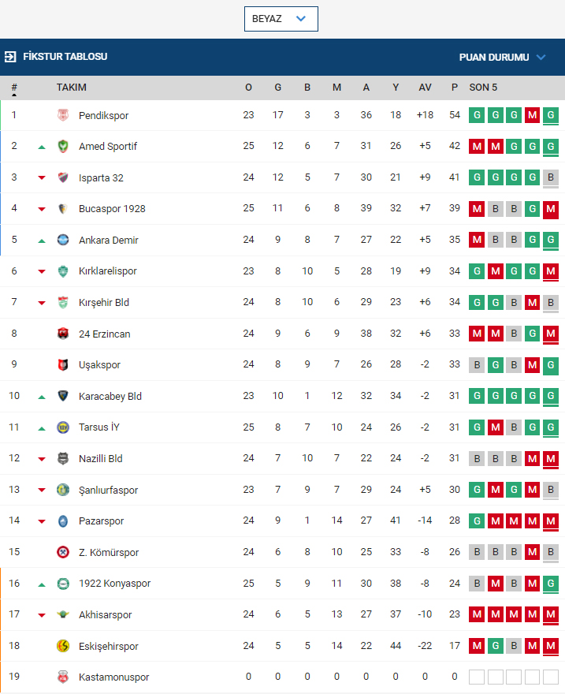
Task: Click the Pendikspor club logo
Action: [63, 115]
